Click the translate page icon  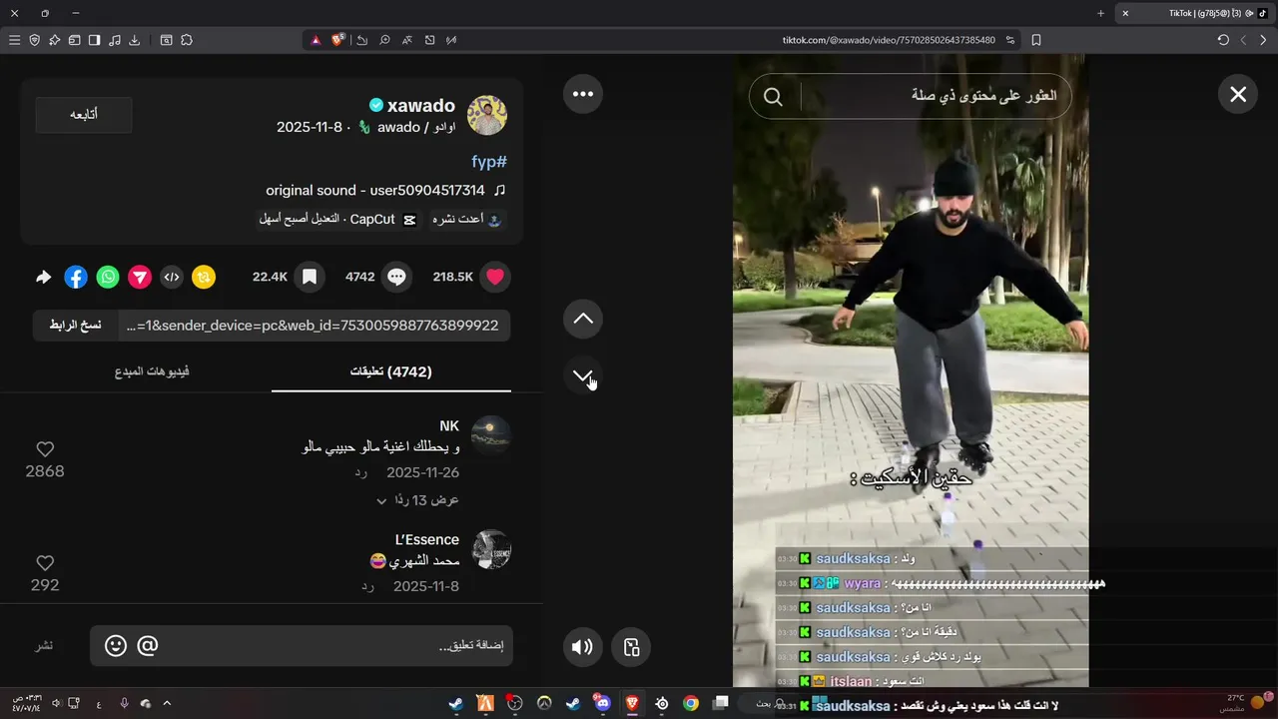[407, 40]
